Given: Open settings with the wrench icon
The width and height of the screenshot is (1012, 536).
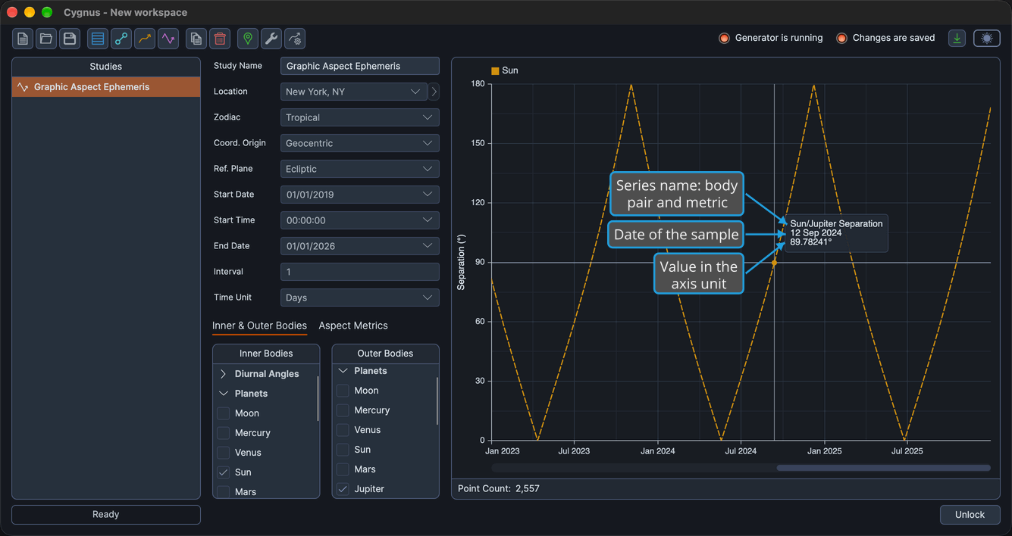Looking at the screenshot, I should pos(271,39).
